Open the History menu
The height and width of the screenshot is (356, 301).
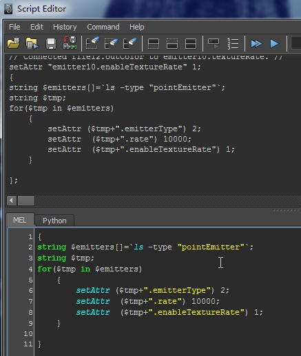coord(65,27)
